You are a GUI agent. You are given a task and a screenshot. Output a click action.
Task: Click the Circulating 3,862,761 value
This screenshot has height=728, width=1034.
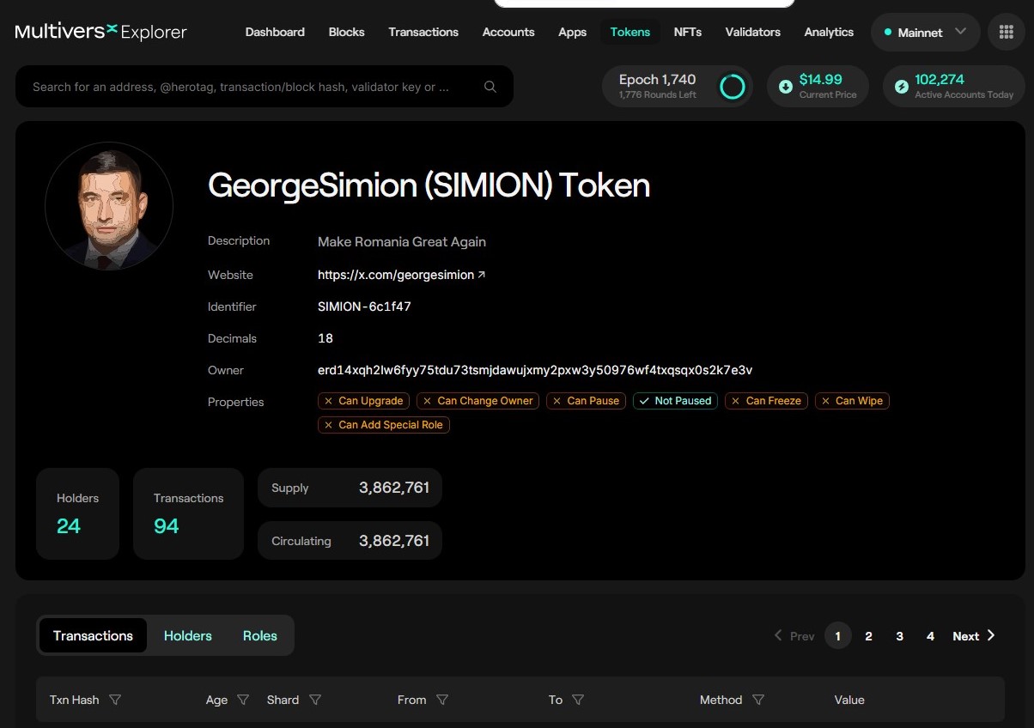(x=394, y=541)
